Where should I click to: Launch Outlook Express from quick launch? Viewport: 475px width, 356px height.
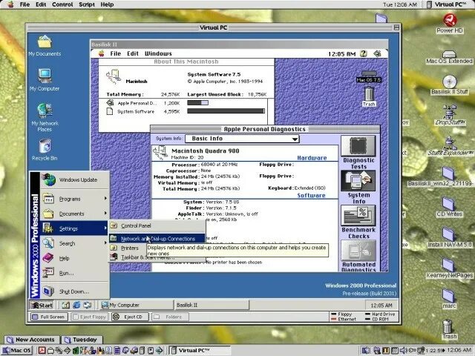[88, 305]
